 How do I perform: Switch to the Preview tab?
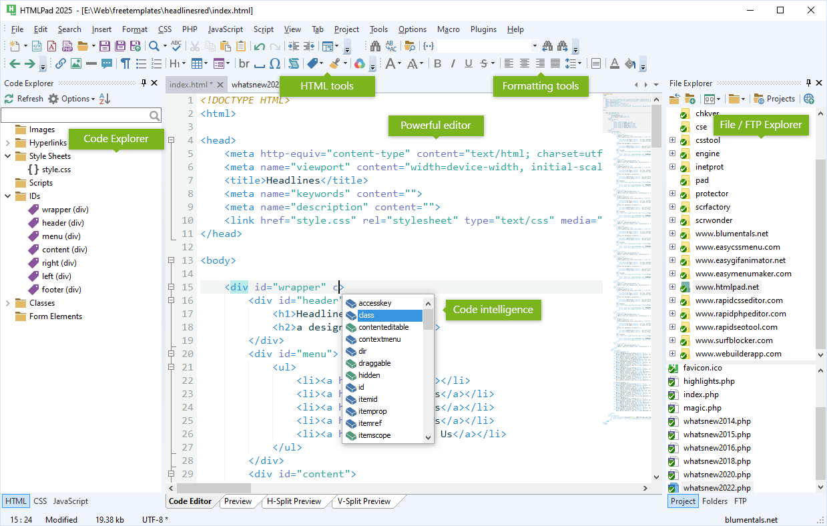coord(238,501)
